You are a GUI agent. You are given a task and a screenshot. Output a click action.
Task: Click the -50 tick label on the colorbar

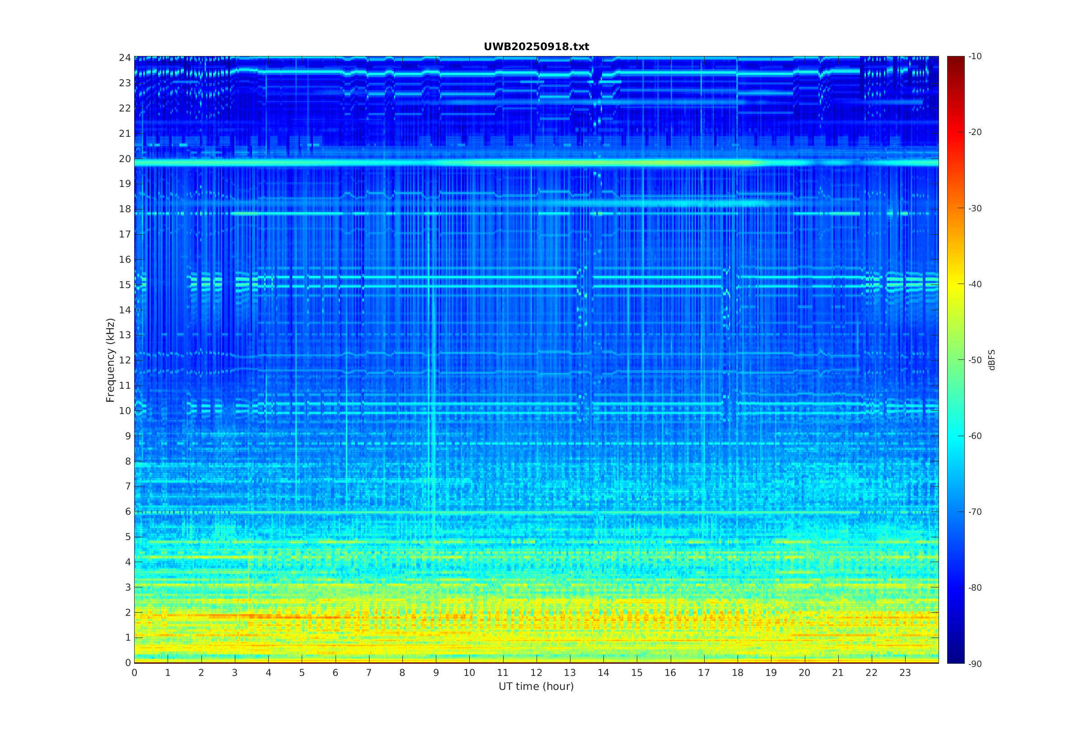coord(975,360)
